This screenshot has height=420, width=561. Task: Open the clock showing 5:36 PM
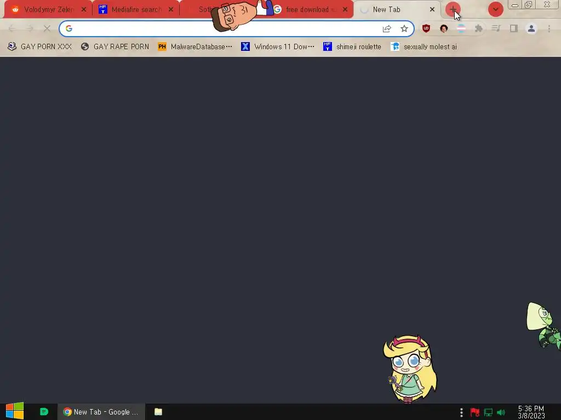click(531, 412)
